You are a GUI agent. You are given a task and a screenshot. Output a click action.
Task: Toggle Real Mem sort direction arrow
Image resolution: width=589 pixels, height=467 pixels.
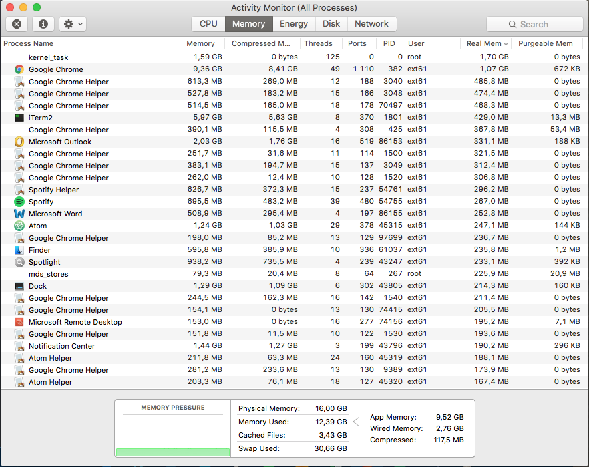click(x=506, y=44)
